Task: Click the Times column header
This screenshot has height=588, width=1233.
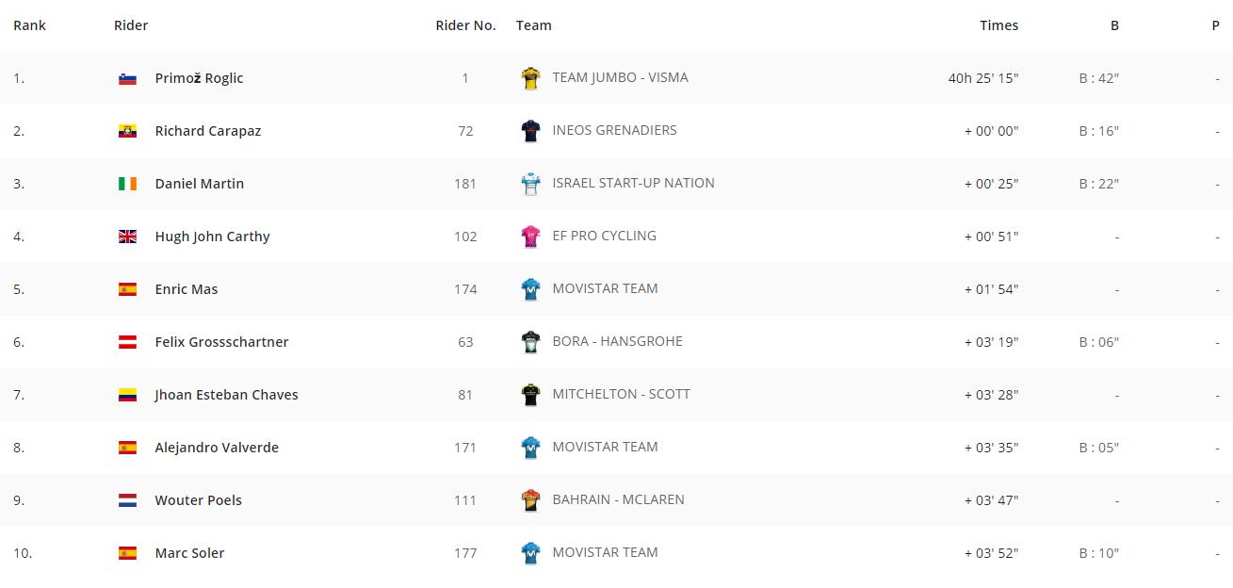Action: click(998, 25)
